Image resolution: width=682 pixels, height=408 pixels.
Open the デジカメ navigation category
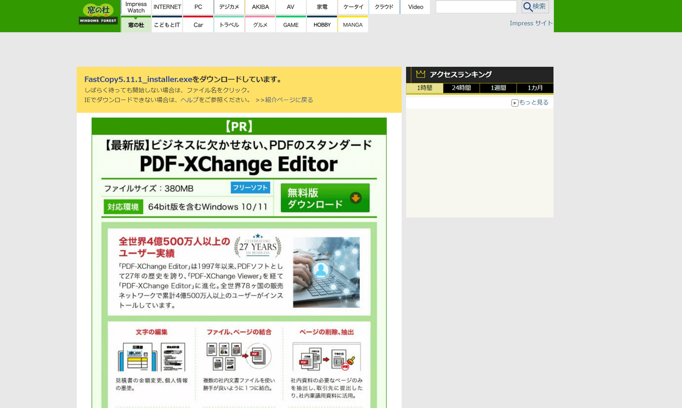point(229,6)
